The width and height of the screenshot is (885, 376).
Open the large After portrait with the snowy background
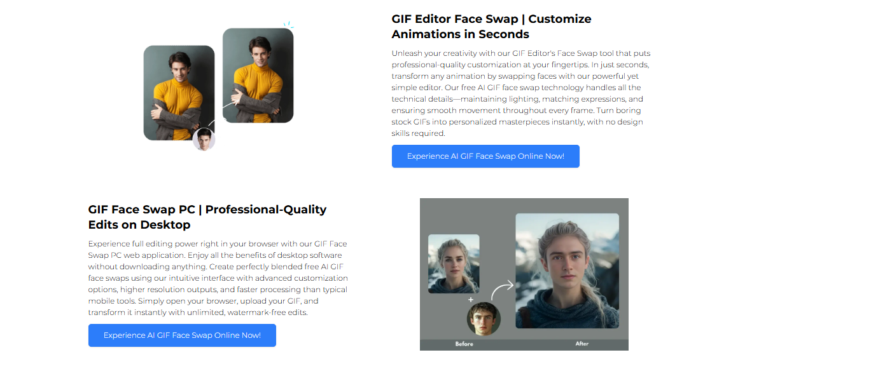click(x=567, y=271)
